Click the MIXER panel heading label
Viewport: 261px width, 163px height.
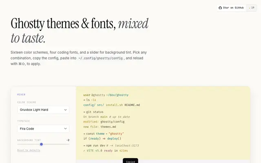21,95
